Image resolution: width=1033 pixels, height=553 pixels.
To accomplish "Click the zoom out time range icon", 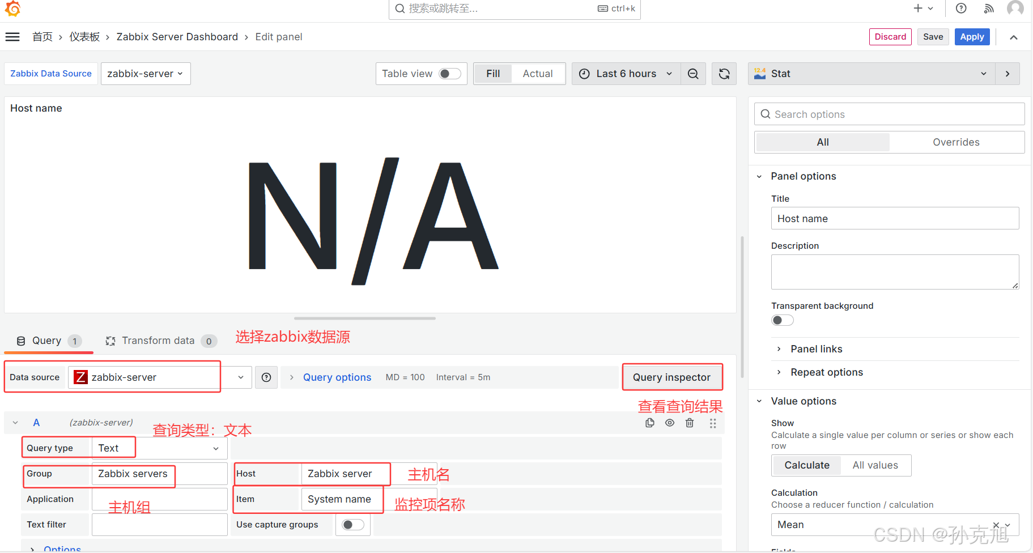I will tap(693, 74).
